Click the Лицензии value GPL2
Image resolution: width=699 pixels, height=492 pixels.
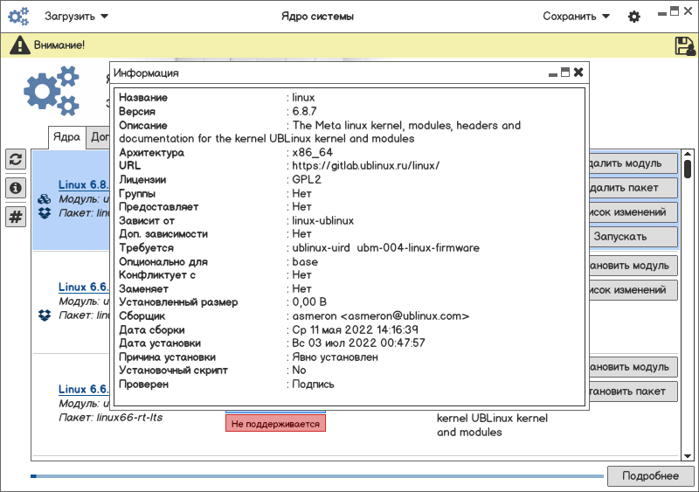tap(307, 180)
